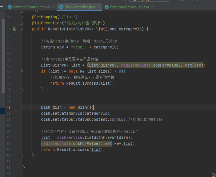The height and width of the screenshot is (177, 216).
Task: Click the class icon on DishController.java tab
Action: [61, 7]
